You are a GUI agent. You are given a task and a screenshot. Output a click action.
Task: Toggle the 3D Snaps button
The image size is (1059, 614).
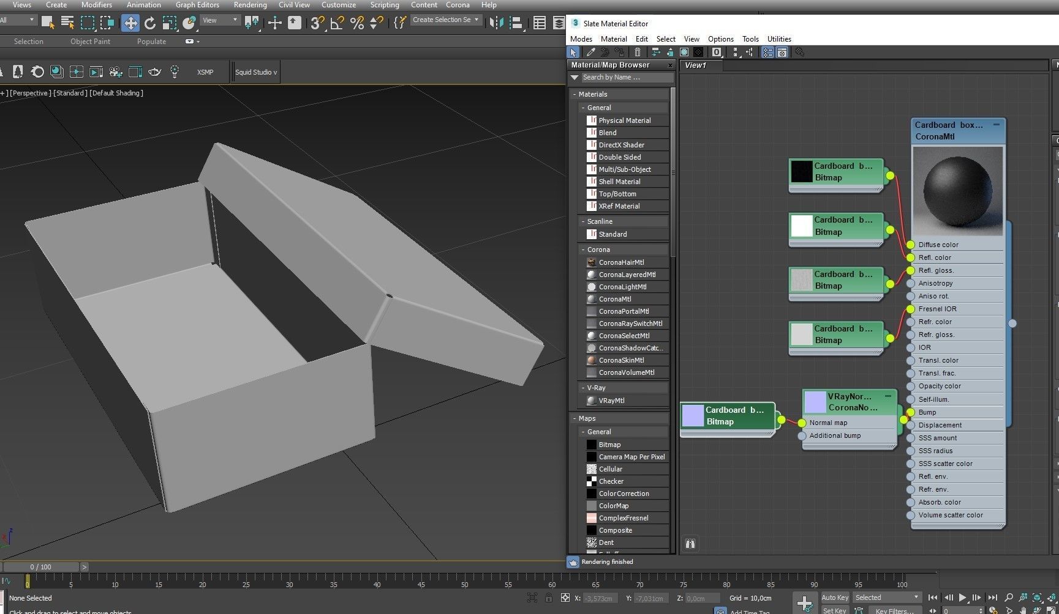pos(317,23)
